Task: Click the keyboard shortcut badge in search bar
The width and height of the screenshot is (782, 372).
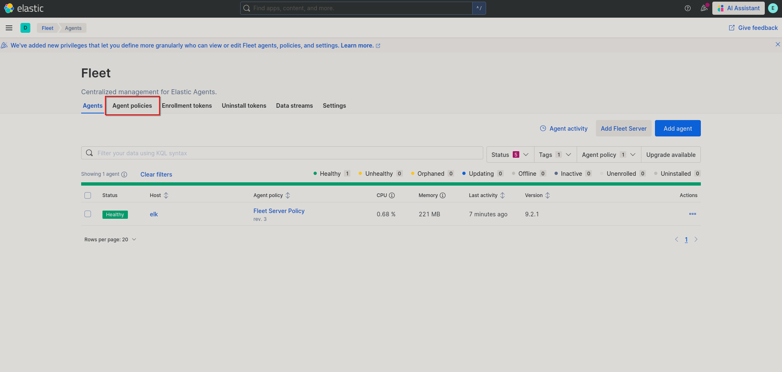Action: (x=479, y=8)
